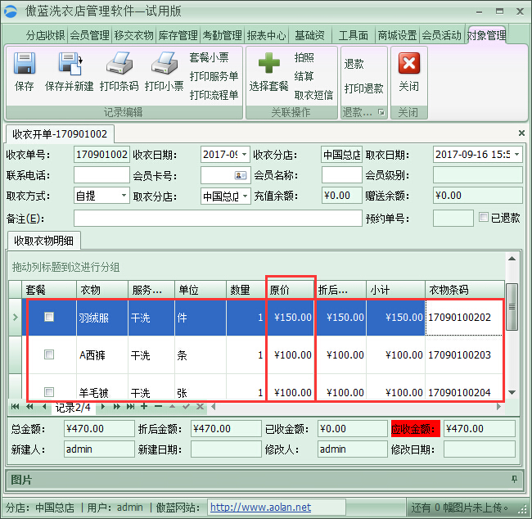Check the 套餐 checkbox for 羽绒服 row
This screenshot has height=519, width=532.
(x=49, y=317)
